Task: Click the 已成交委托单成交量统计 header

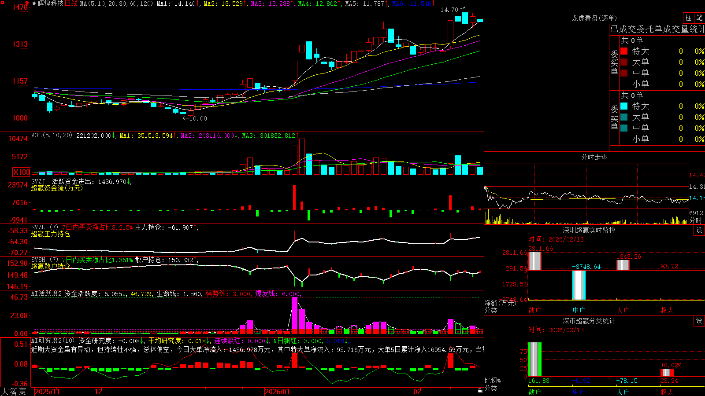Action: pos(657,29)
